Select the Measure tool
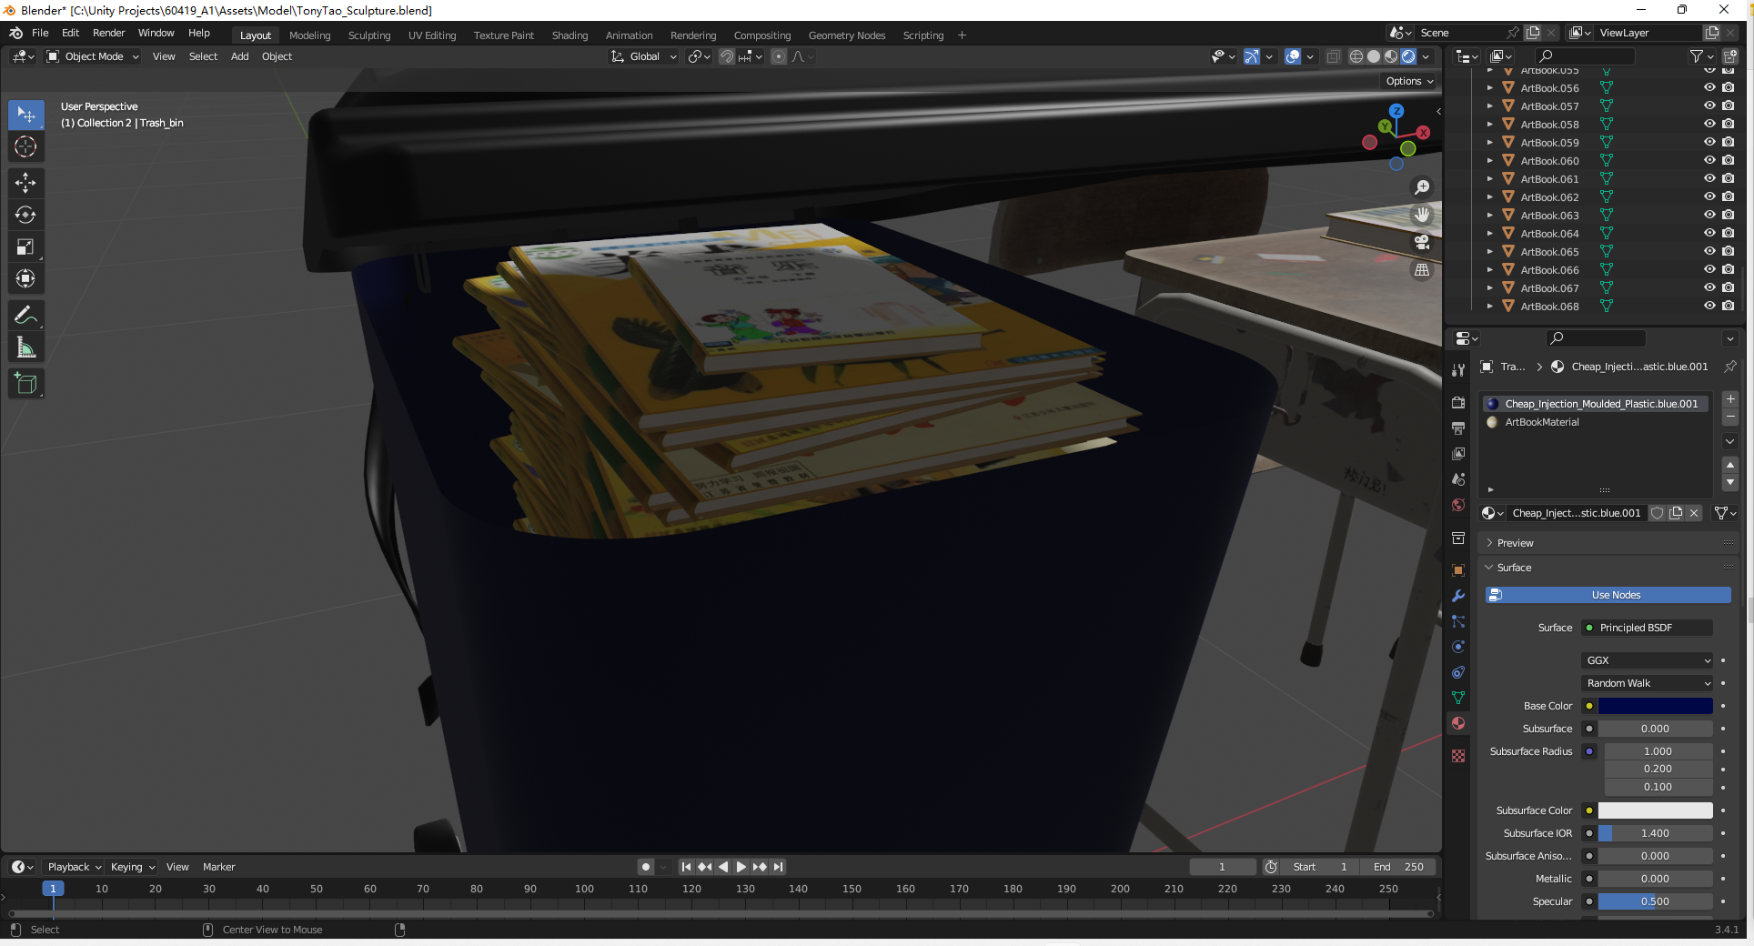 tap(25, 347)
